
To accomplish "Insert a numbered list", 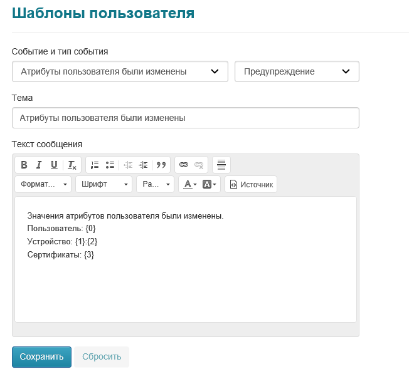I will (95, 165).
